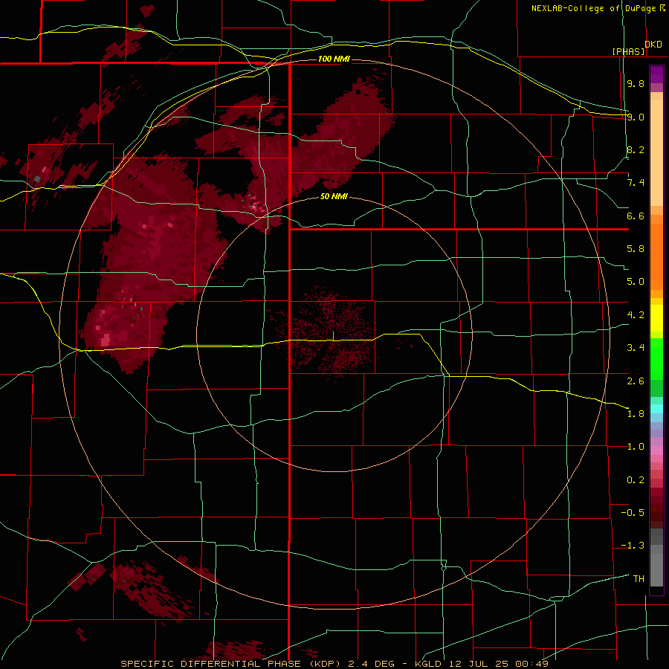Click the 2.6 scale value
669x669 pixels.
(636, 381)
